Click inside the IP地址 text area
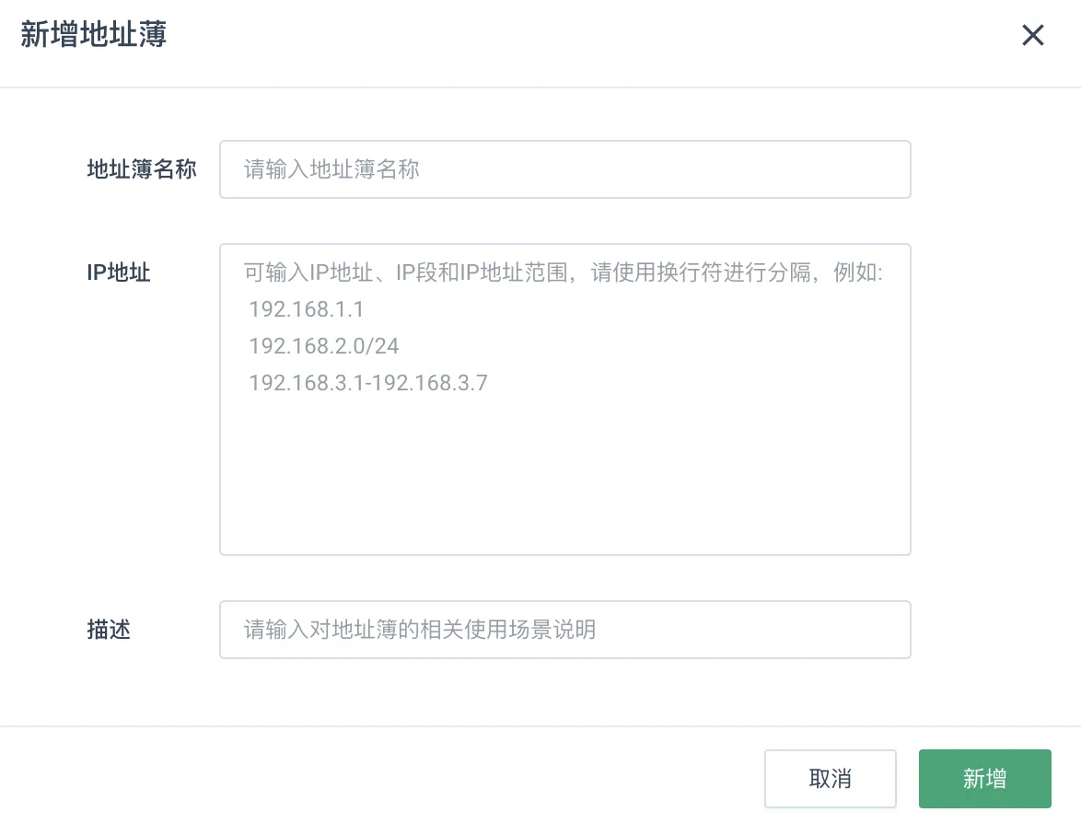The image size is (1081, 823). (x=564, y=400)
